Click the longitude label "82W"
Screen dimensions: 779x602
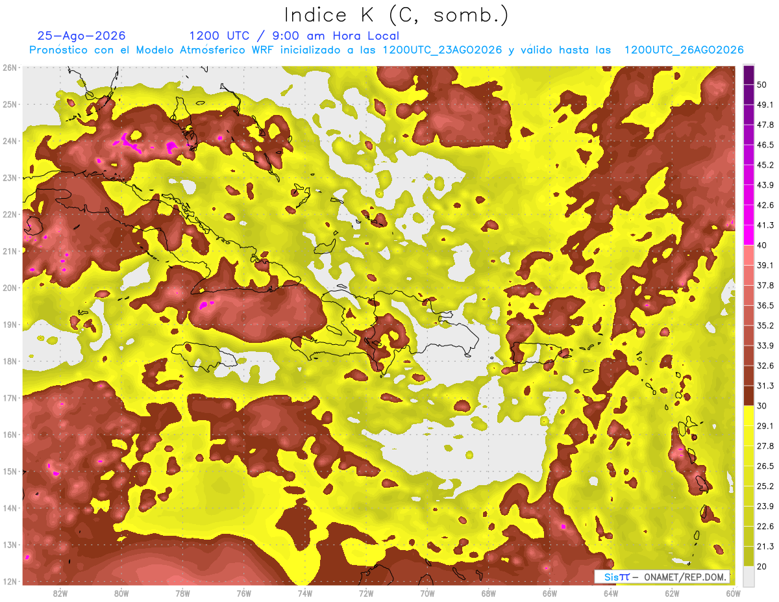coord(60,594)
